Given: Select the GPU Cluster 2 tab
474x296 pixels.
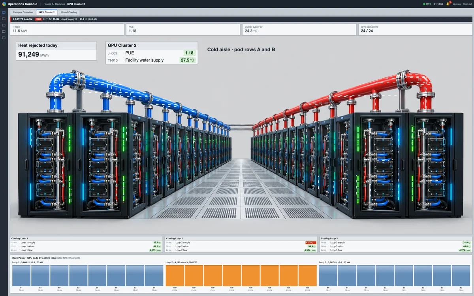Looking at the screenshot, I should (47, 12).
